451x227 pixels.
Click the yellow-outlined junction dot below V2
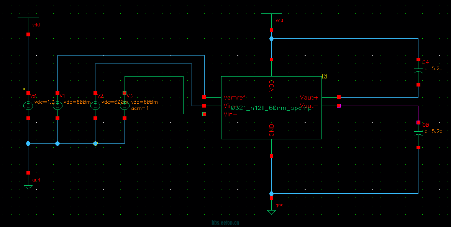pyautogui.click(x=95, y=144)
